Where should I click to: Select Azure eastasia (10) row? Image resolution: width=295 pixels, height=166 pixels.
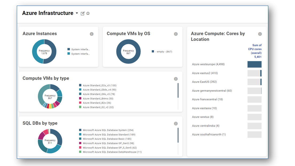[x=227, y=108]
